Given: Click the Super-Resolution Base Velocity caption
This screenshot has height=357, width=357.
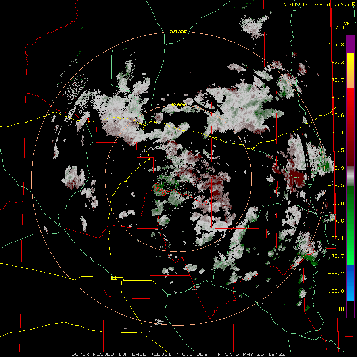Looking at the screenshot, I should coord(178,354).
